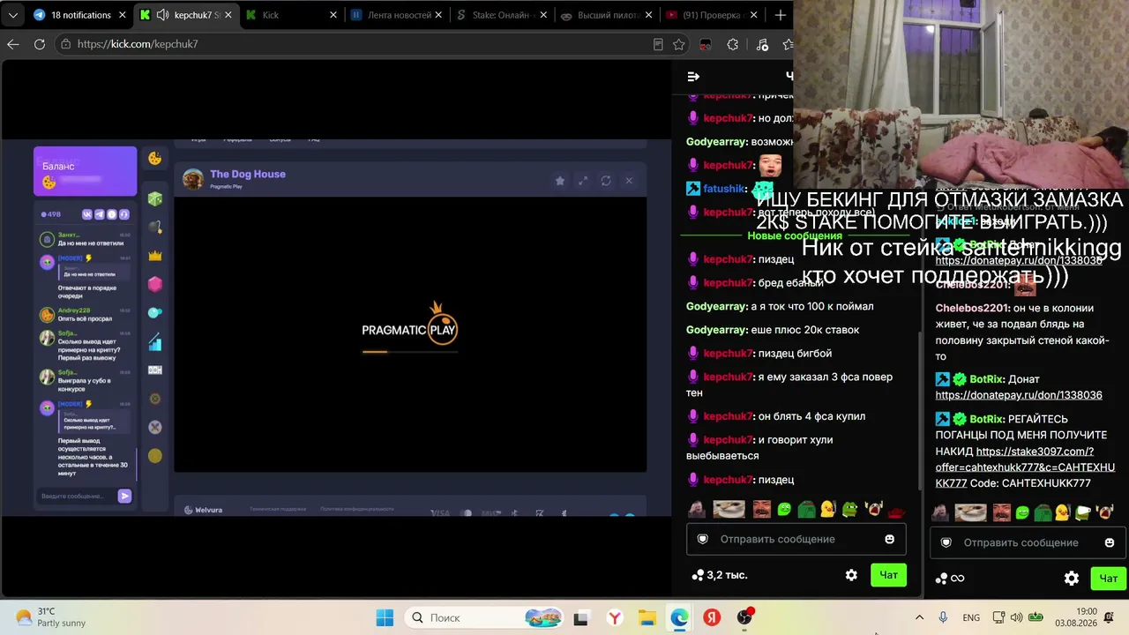Open emoji picker in right chat input
Screen dimensions: 1129x635
pyautogui.click(x=1110, y=542)
